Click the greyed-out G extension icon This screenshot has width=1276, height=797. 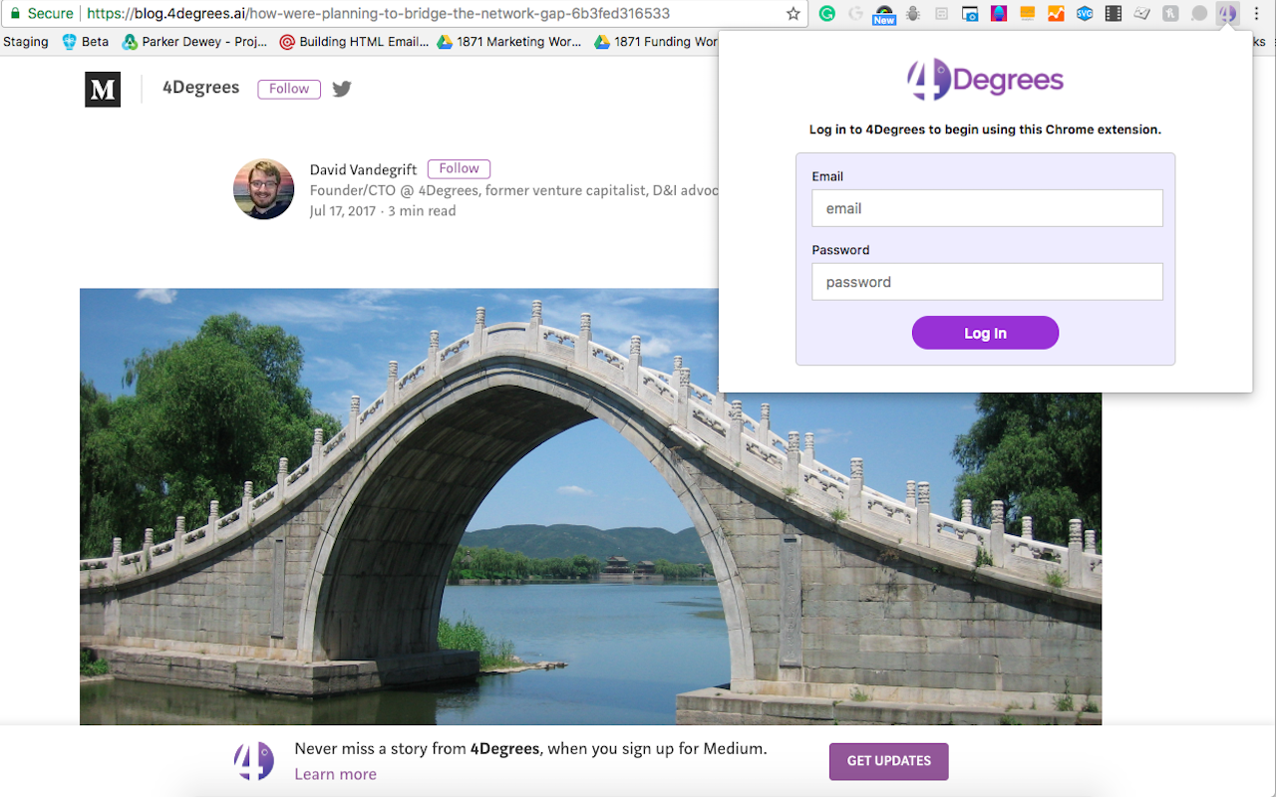[x=855, y=14]
